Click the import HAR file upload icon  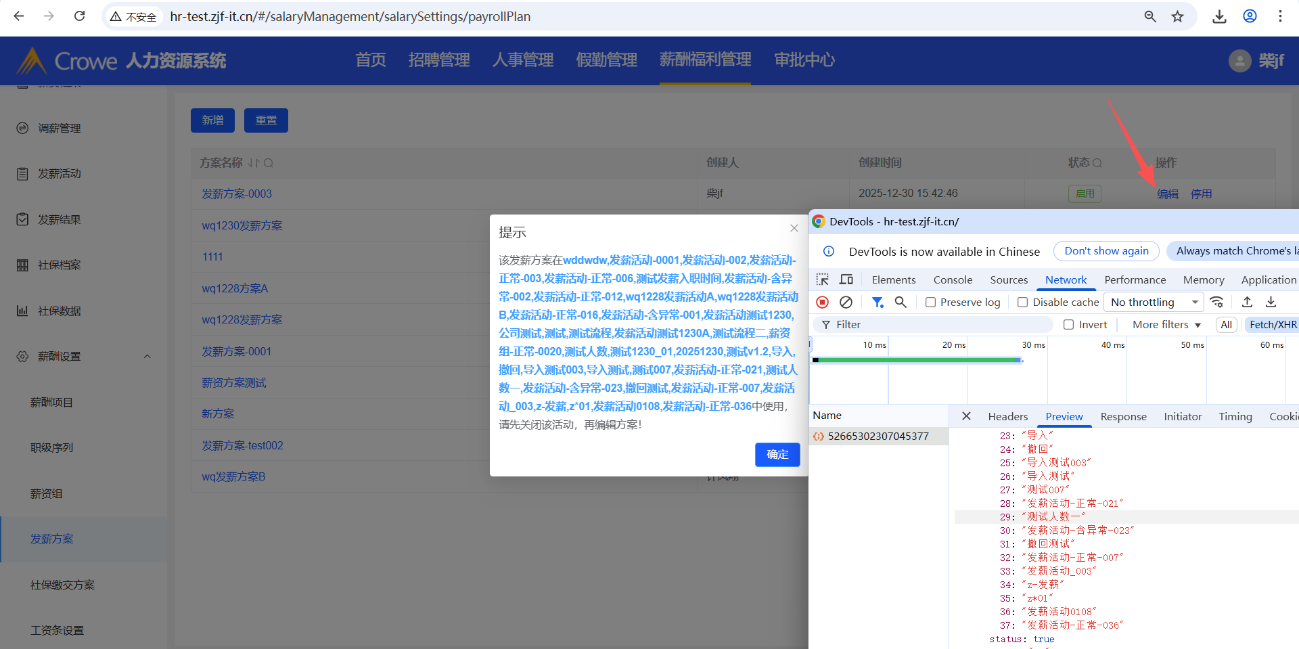[1247, 303]
